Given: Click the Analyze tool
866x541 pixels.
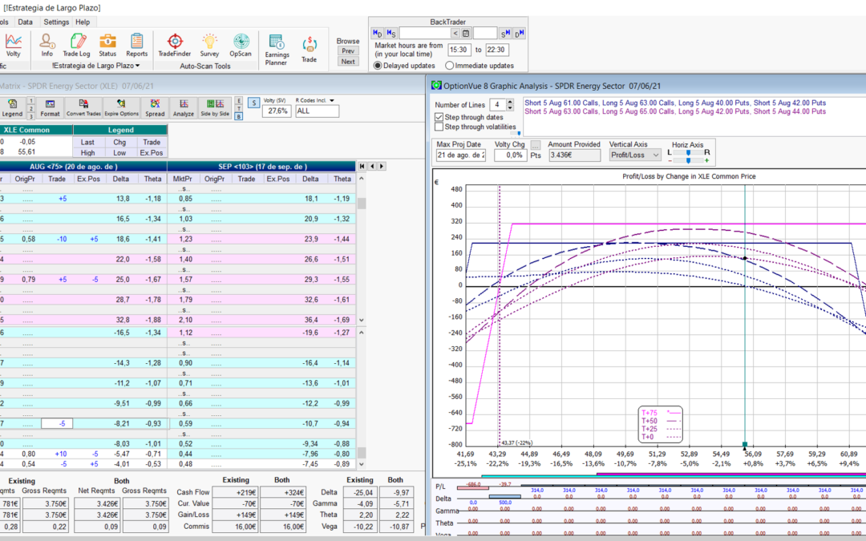Looking at the screenshot, I should click(x=184, y=107).
